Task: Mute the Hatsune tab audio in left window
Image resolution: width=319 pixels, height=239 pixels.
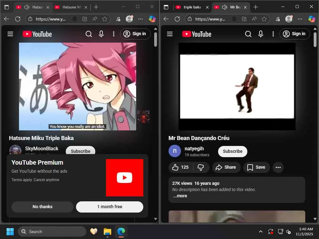Action: 27,7
